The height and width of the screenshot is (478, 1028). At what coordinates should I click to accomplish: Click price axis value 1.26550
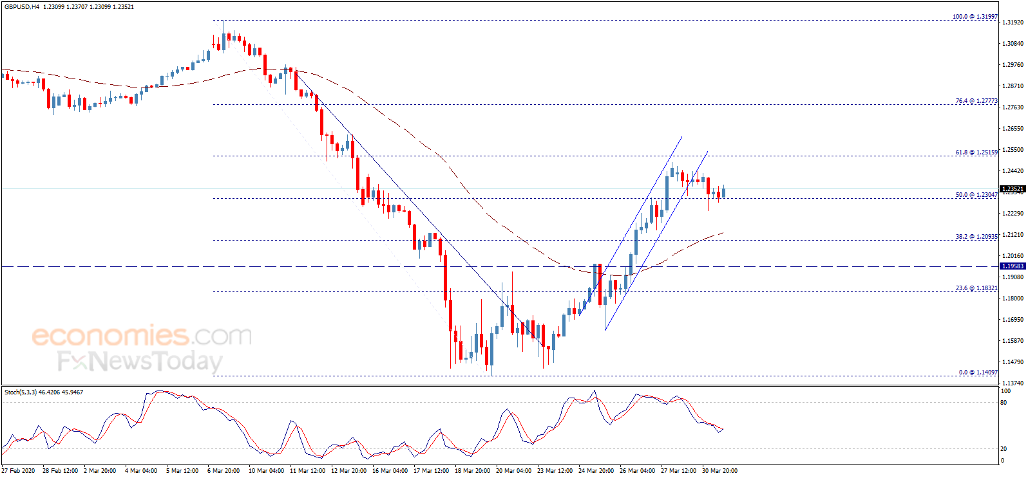pos(1013,129)
